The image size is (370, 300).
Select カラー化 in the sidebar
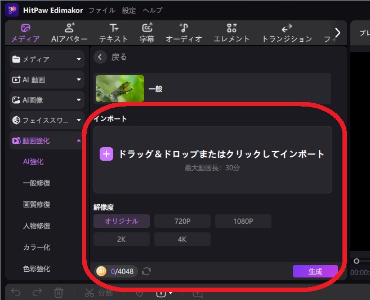click(x=37, y=248)
